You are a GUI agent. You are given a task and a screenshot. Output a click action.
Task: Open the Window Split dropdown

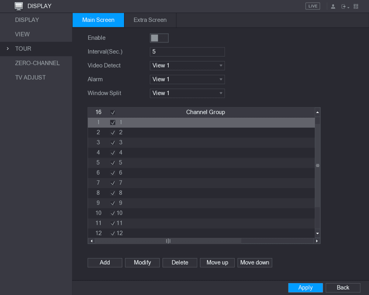pos(187,93)
